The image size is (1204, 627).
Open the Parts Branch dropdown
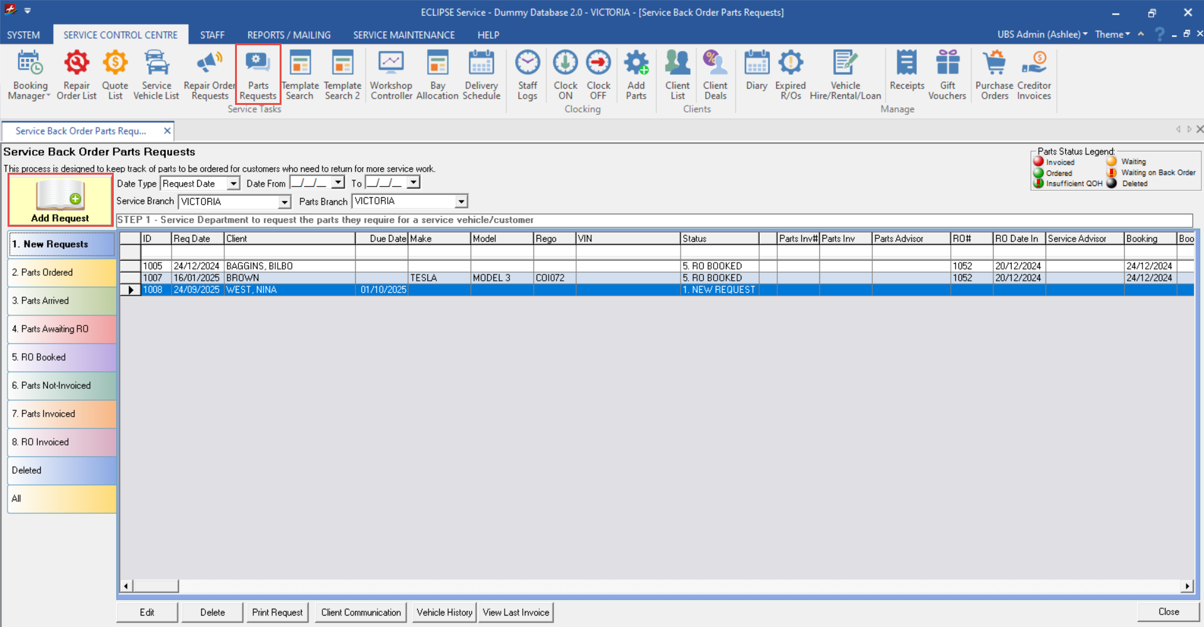point(461,202)
